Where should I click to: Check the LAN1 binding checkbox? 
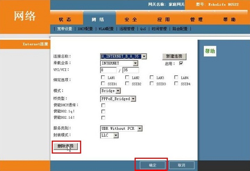click(x=103, y=78)
